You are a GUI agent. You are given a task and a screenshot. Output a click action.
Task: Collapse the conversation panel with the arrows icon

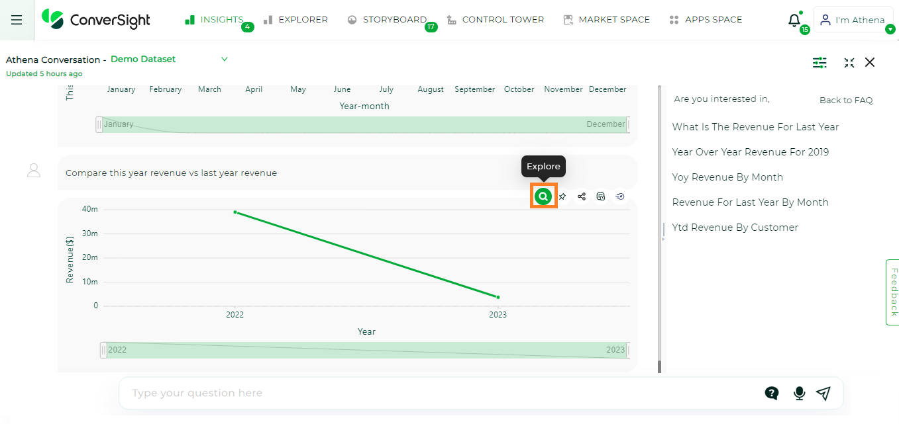coord(849,62)
